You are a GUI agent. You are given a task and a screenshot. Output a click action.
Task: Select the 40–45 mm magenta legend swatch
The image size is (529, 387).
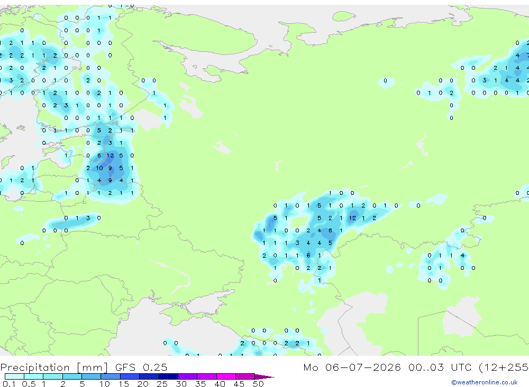tap(226, 376)
